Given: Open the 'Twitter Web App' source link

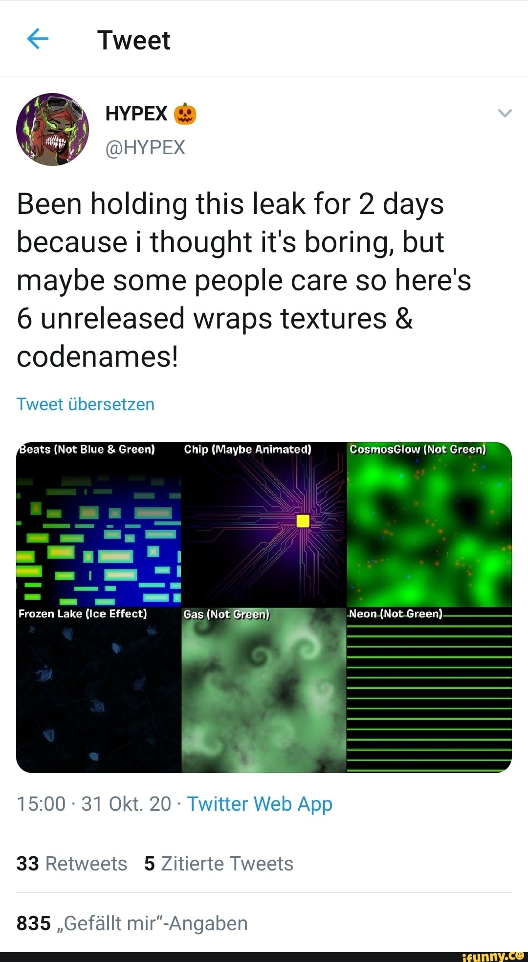Looking at the screenshot, I should click(260, 804).
